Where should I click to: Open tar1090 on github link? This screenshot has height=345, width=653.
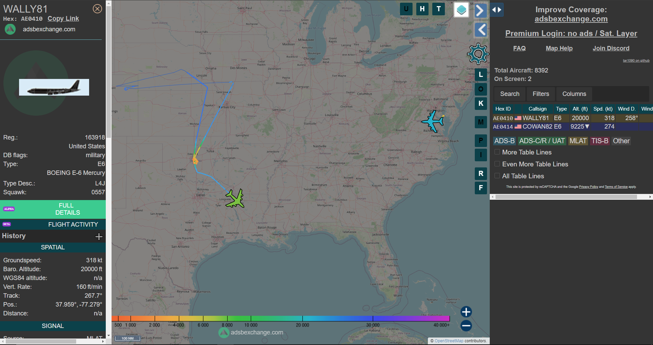click(636, 61)
